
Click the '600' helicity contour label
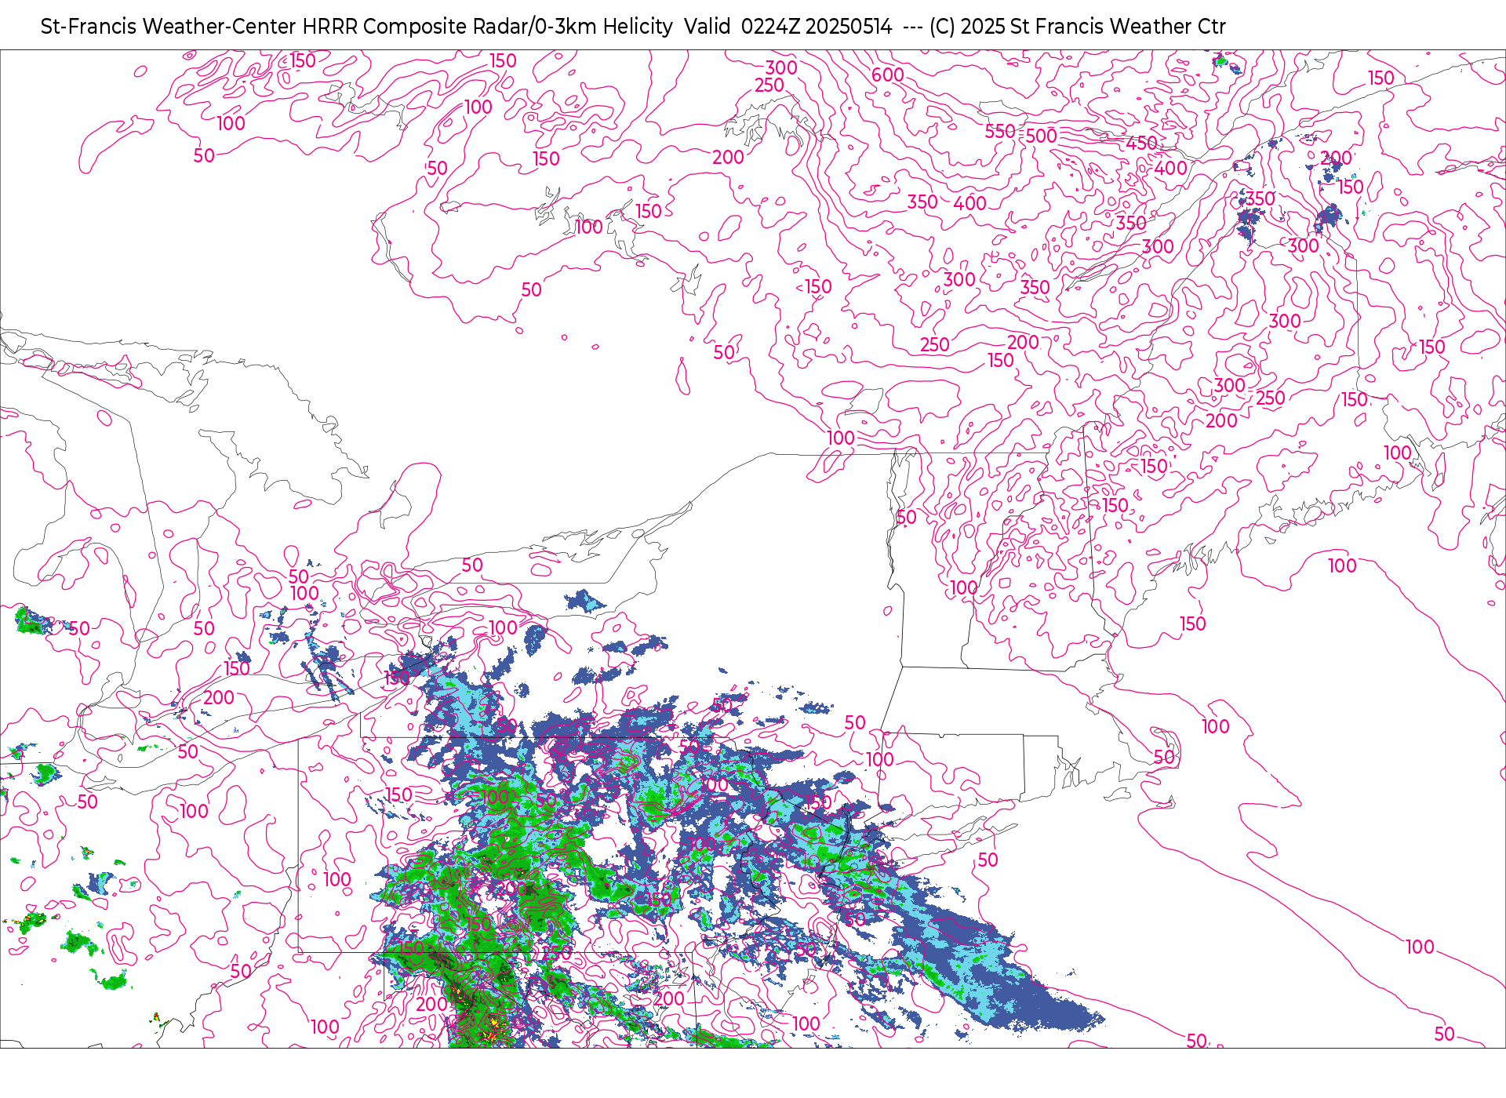click(888, 75)
